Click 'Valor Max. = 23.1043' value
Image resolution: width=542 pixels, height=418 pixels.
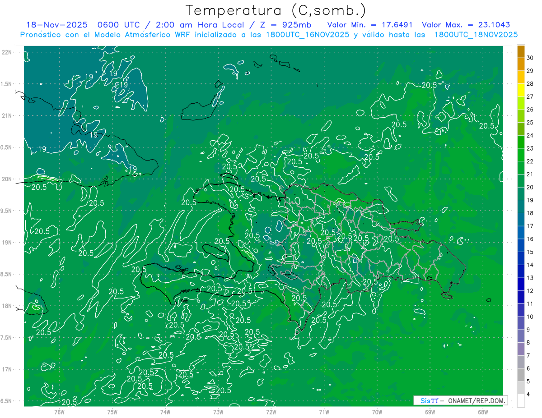click(x=466, y=25)
